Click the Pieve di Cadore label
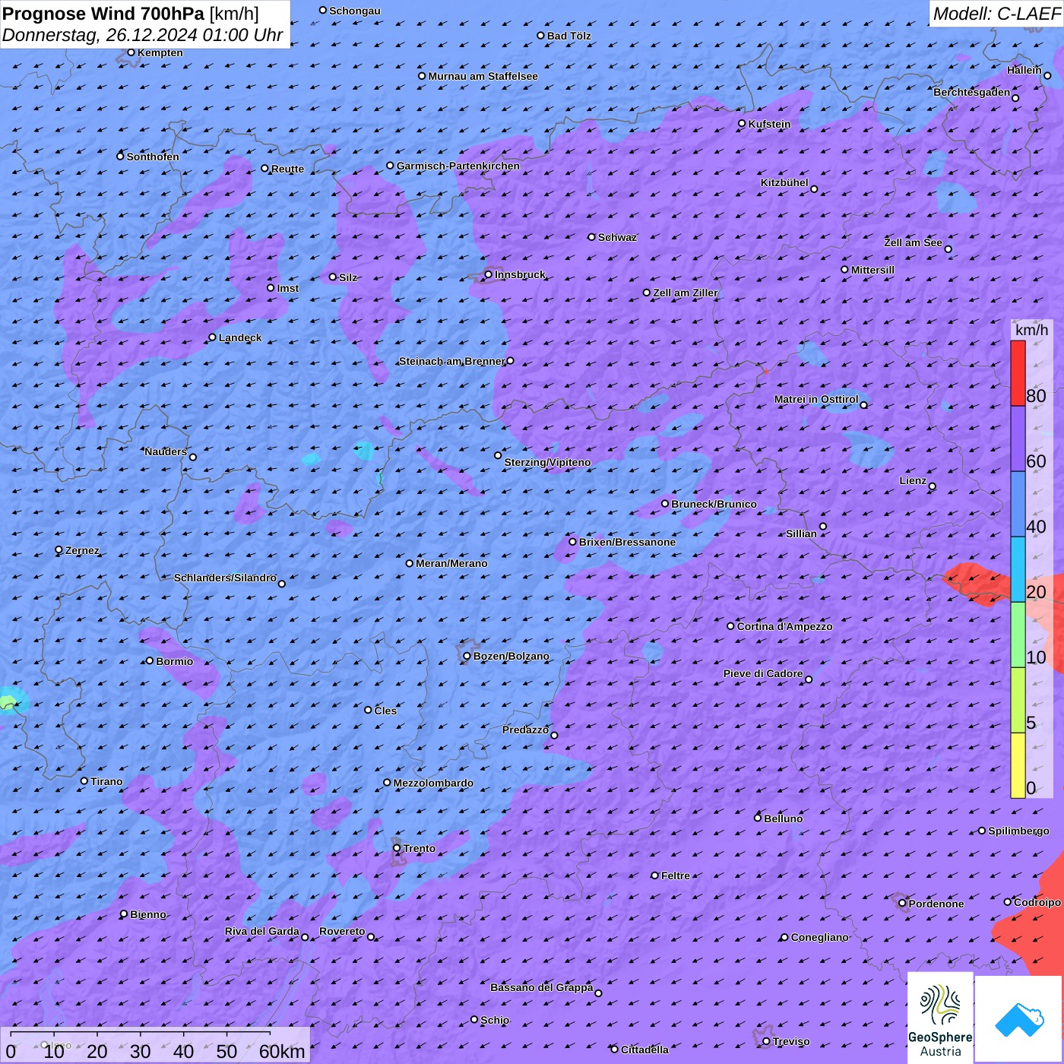 [763, 673]
